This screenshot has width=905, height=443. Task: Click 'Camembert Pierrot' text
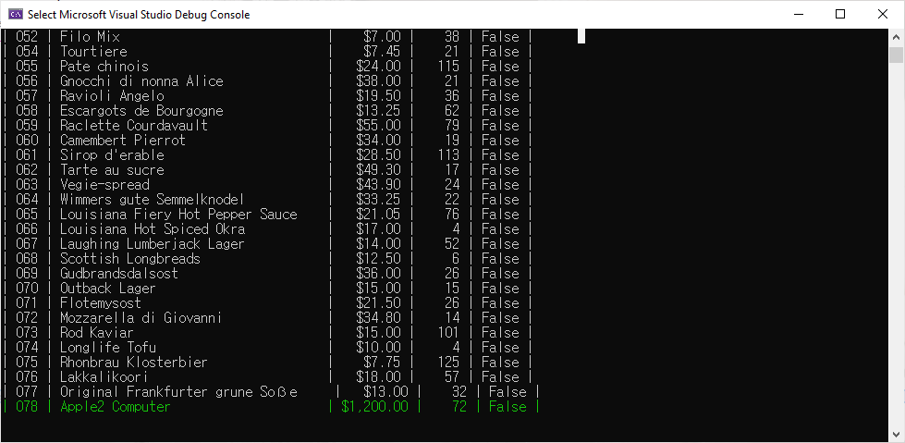123,141
